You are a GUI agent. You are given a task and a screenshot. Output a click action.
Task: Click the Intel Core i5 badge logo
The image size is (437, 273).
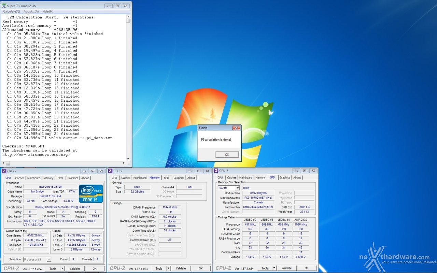pyautogui.click(x=90, y=194)
